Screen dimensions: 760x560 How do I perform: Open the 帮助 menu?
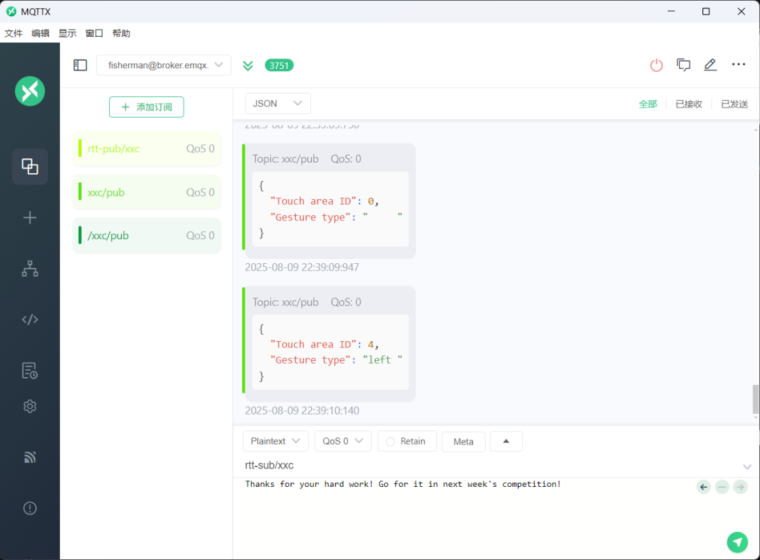pos(121,33)
